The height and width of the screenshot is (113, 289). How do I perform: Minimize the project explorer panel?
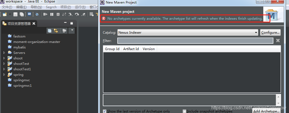[65, 23]
